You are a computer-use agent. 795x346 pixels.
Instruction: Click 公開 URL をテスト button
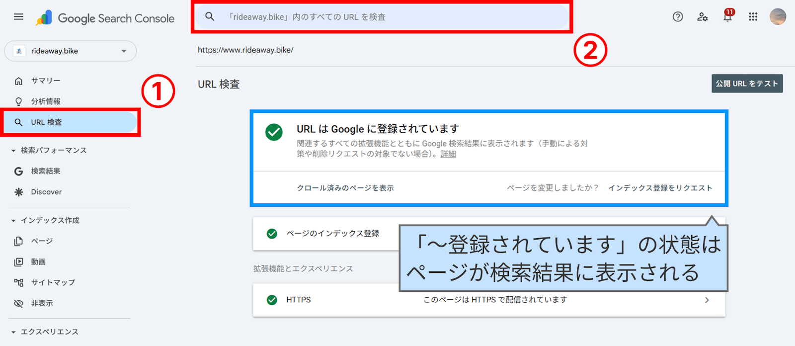(747, 84)
